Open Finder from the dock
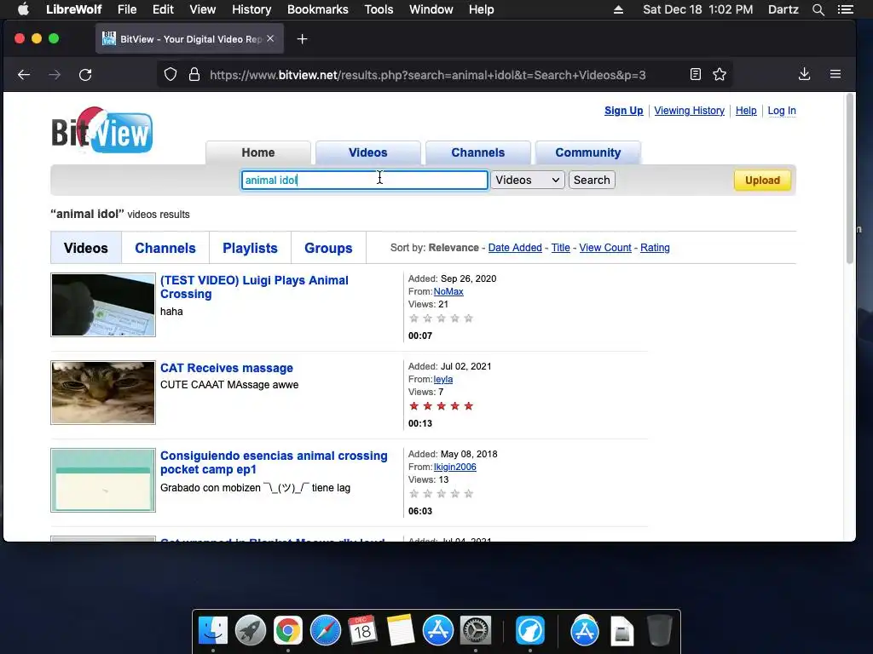Screen dimensions: 873x654 point(213,631)
